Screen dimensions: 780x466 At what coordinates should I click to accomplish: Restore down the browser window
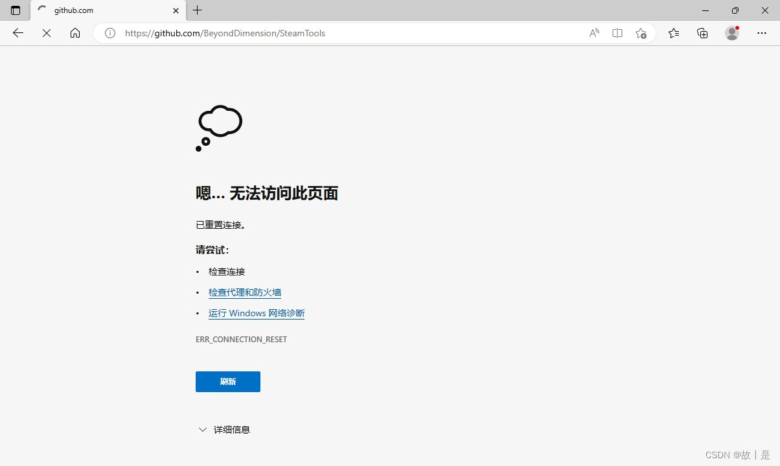click(x=735, y=10)
